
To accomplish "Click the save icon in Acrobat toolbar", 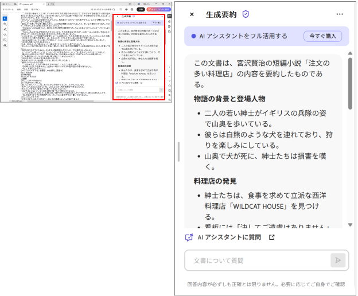I will 121,10.
